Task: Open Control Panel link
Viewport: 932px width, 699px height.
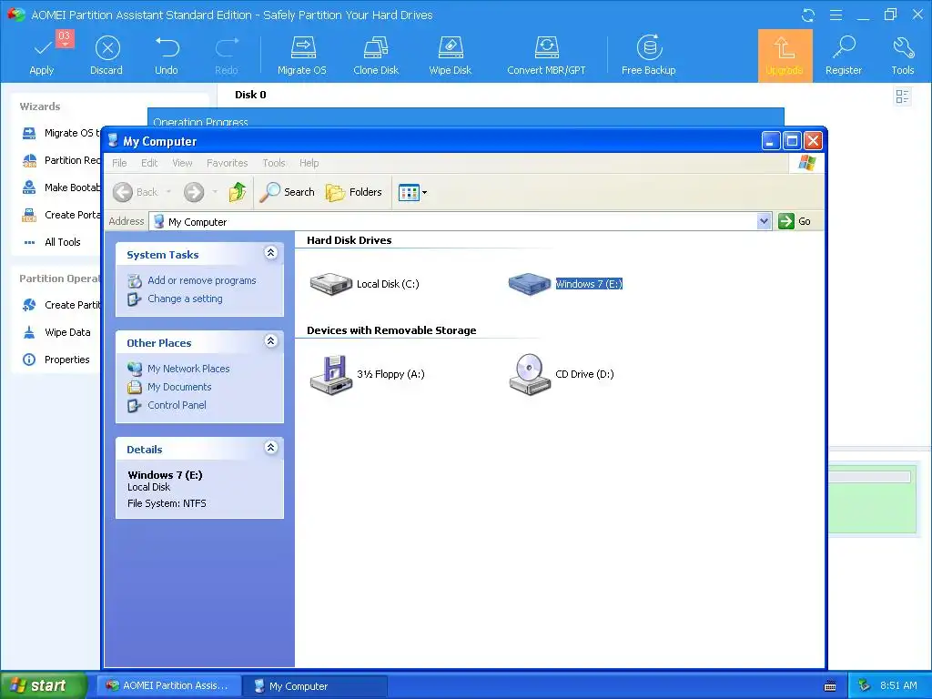Action: [177, 405]
